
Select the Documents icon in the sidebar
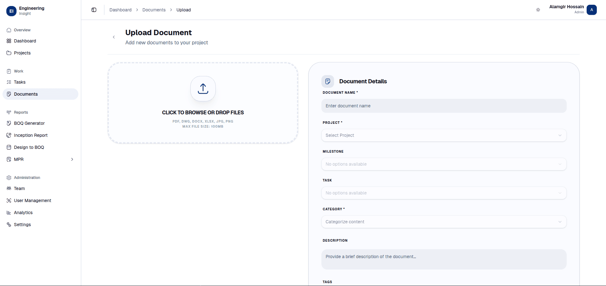[9, 94]
